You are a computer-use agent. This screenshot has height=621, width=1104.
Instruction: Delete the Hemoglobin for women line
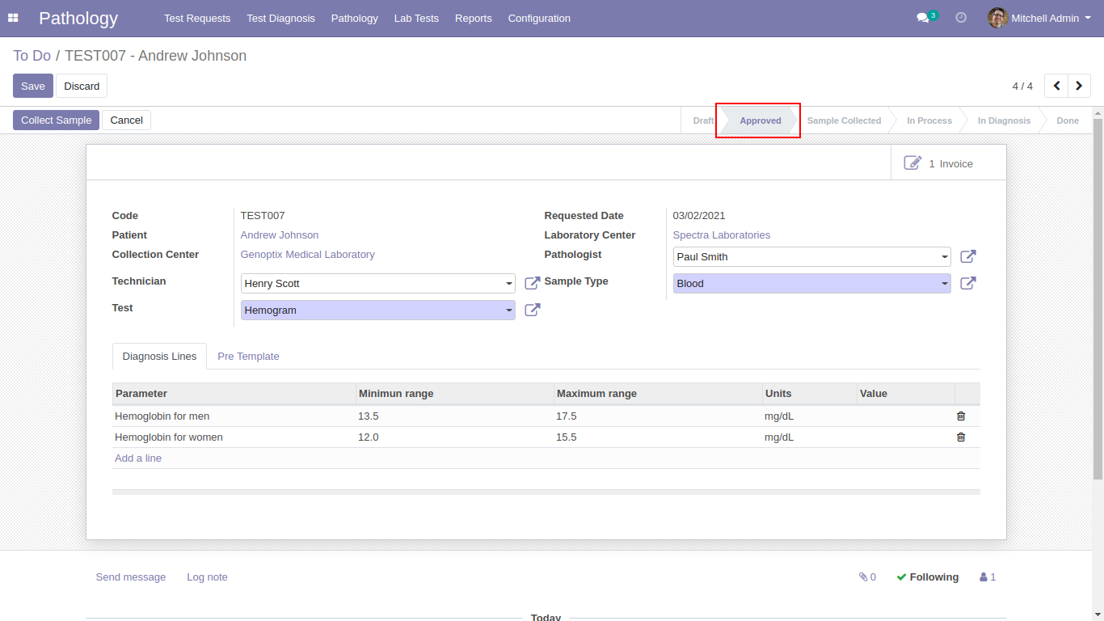(x=961, y=437)
